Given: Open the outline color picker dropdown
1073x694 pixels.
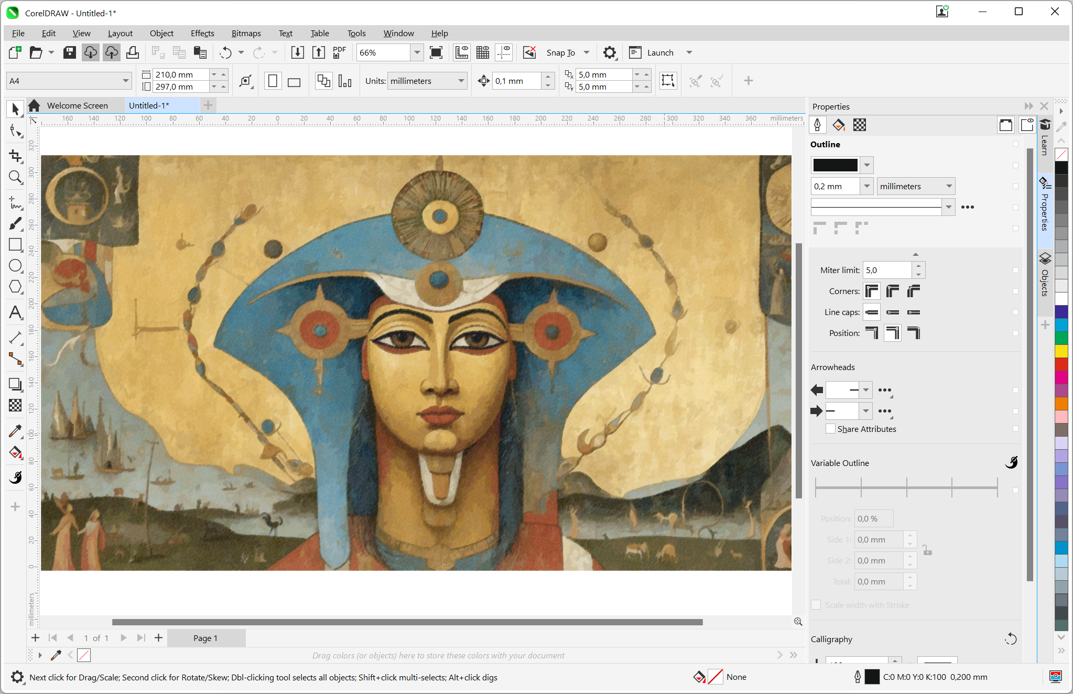Looking at the screenshot, I should point(867,165).
